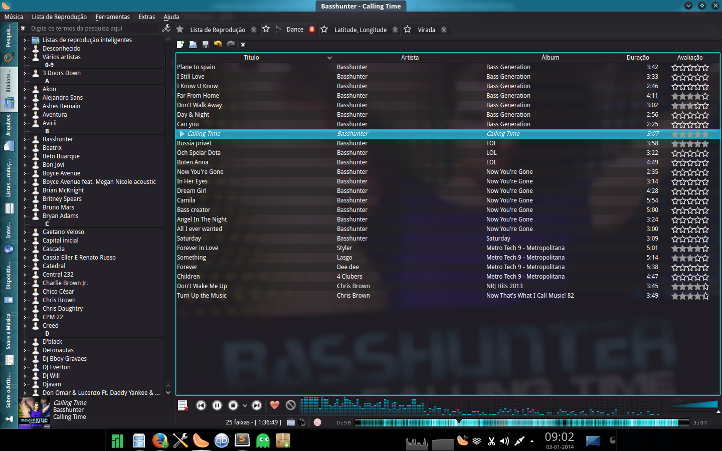Pause the current song
Image resolution: width=722 pixels, height=451 pixels.
coord(217,405)
